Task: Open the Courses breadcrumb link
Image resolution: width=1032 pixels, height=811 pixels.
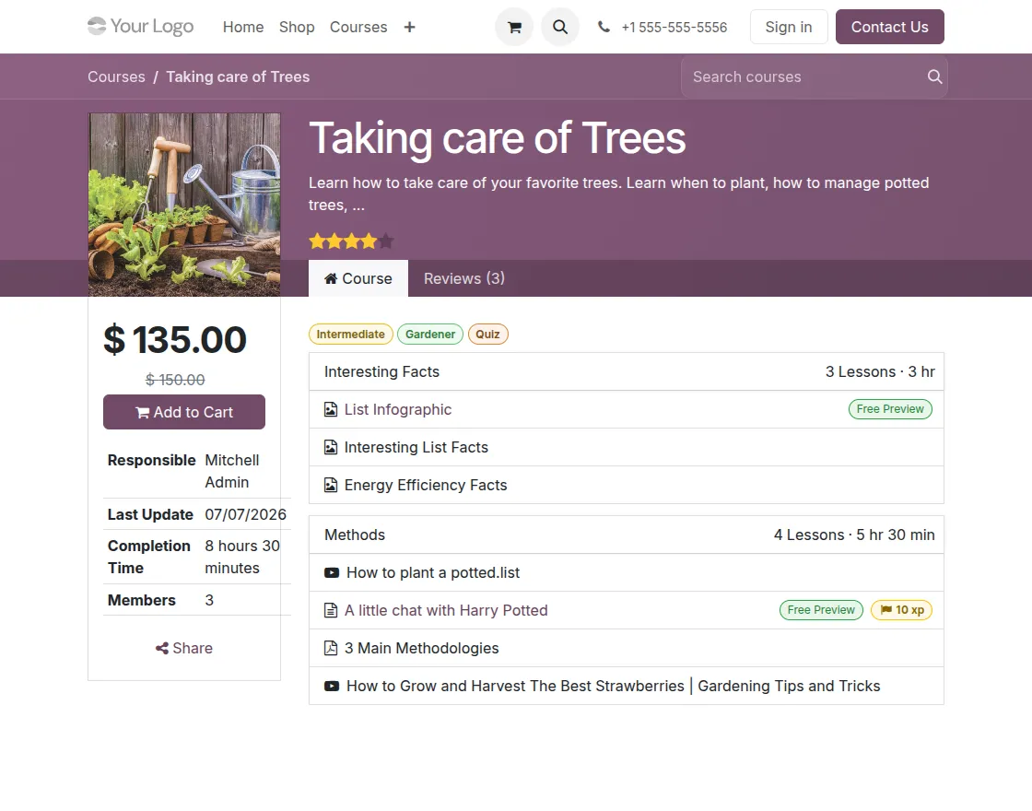Action: click(116, 77)
